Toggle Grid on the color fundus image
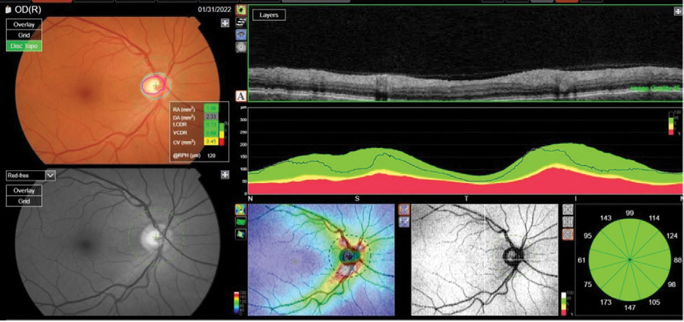The height and width of the screenshot is (322, 684). [x=24, y=35]
